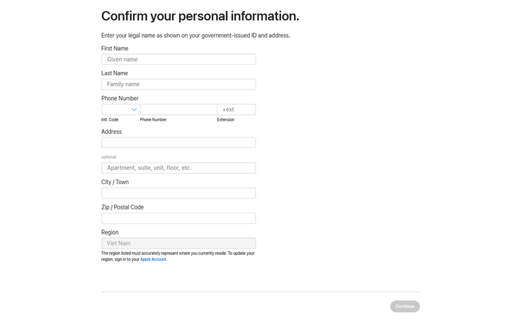Click the 'optional' label above apartment field
The height and width of the screenshot is (323, 519).
(108, 157)
